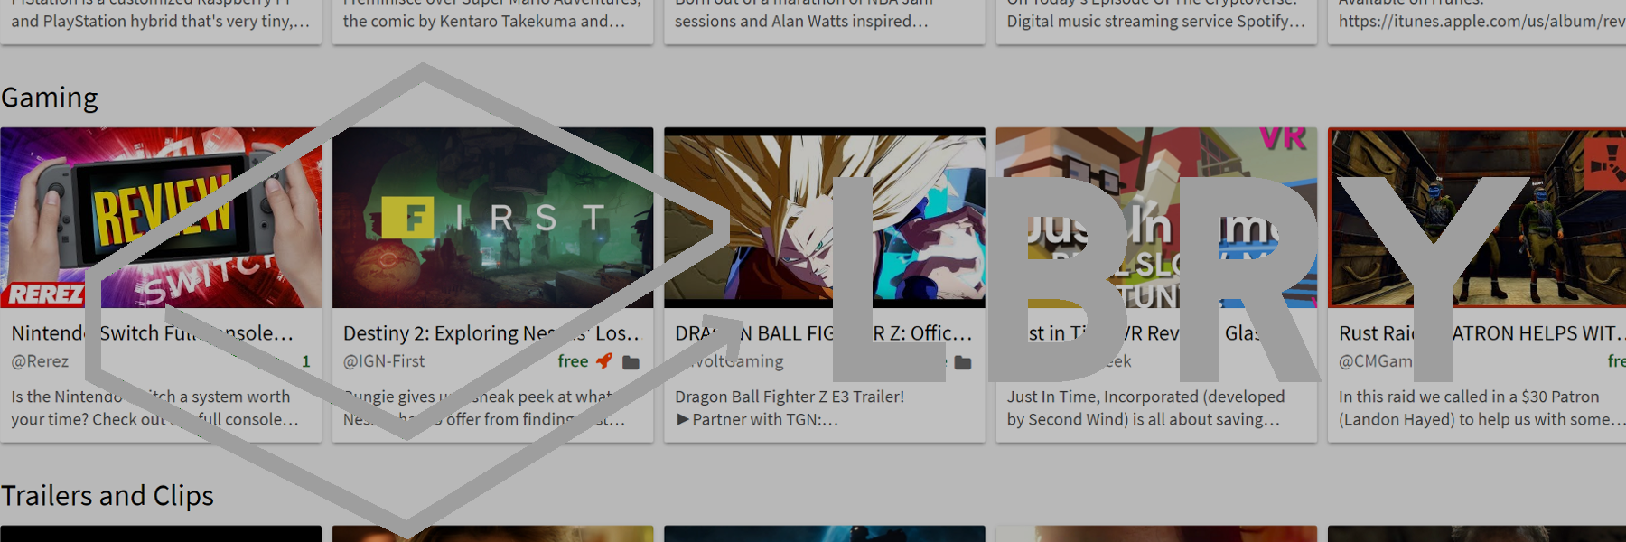Open the Rust Raid video thumbnail
The height and width of the screenshot is (542, 1626).
coord(1476,218)
